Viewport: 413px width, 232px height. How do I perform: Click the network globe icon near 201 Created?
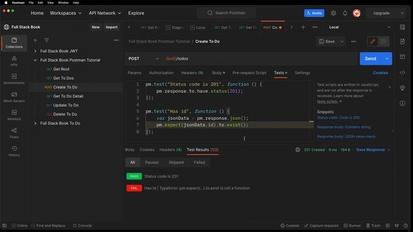(297, 150)
